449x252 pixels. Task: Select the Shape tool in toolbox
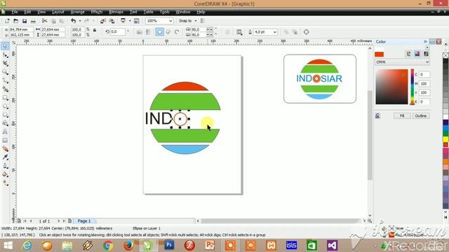point(5,55)
